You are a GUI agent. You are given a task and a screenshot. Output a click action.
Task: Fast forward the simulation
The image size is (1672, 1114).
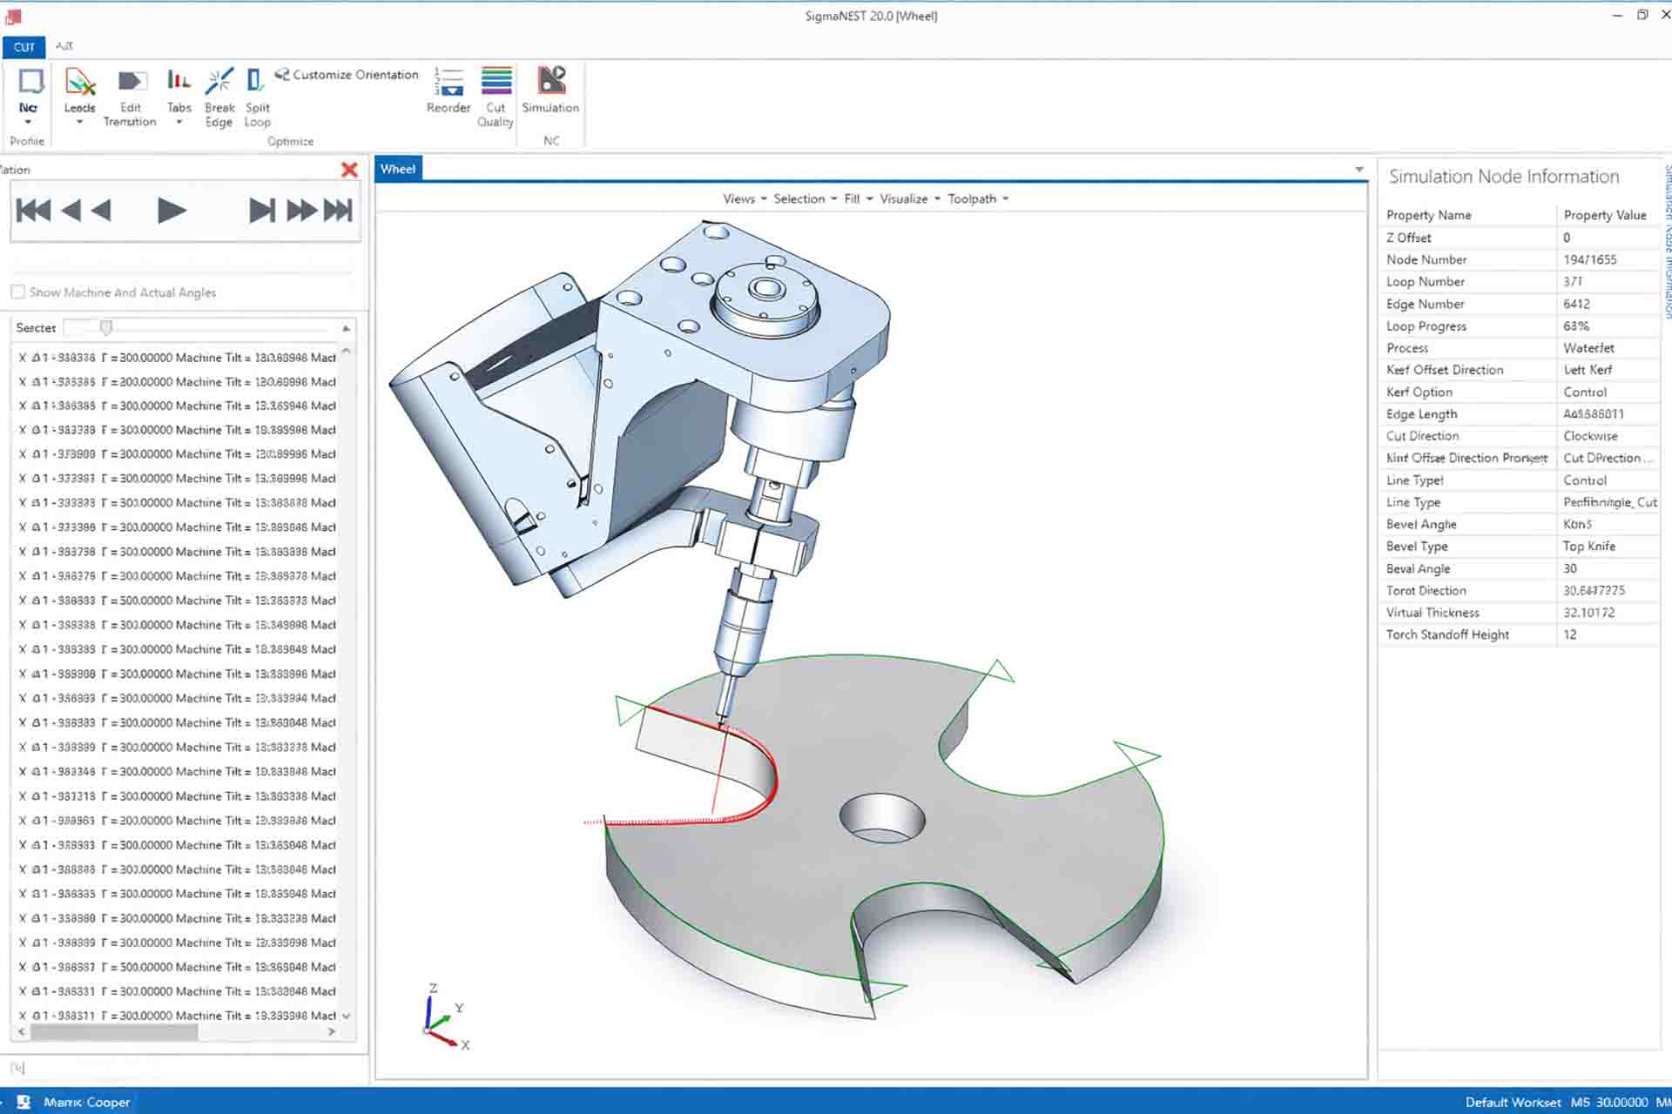(301, 210)
